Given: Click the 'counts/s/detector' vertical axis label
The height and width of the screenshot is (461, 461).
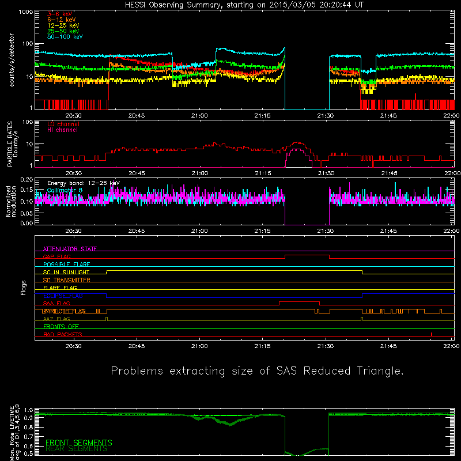Looking at the screenshot, I should click(12, 60).
